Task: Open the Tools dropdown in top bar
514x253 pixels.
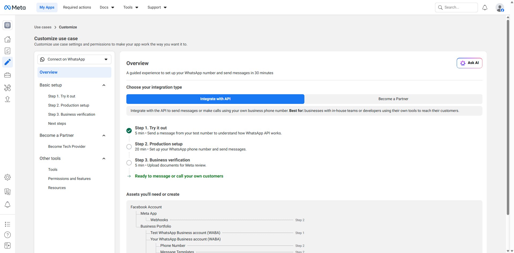Action: click(x=131, y=7)
